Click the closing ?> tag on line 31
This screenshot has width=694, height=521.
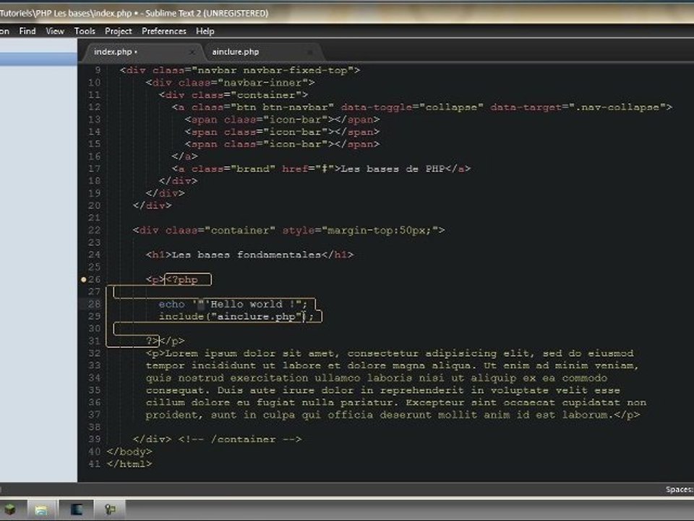coord(153,341)
